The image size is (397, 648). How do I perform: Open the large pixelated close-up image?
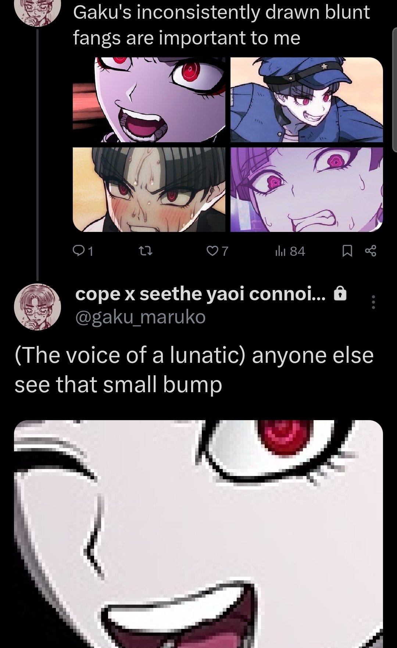[x=198, y=534]
